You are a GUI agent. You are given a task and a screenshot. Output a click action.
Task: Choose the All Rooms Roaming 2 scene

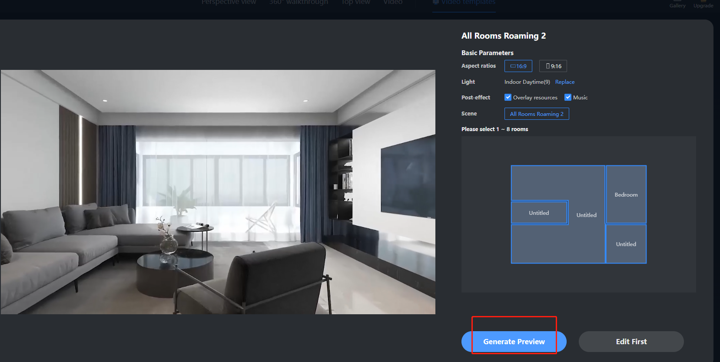click(536, 114)
